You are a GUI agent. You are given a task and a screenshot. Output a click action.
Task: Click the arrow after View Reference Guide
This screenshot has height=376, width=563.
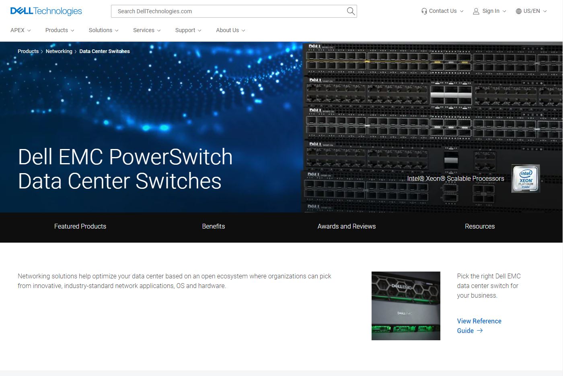click(480, 331)
